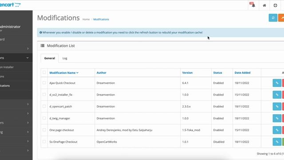Disable the One page checkout modification

(283, 130)
